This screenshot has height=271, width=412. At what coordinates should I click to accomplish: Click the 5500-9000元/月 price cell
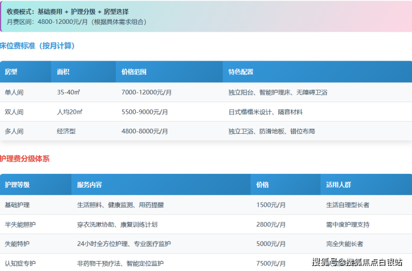pos(144,112)
